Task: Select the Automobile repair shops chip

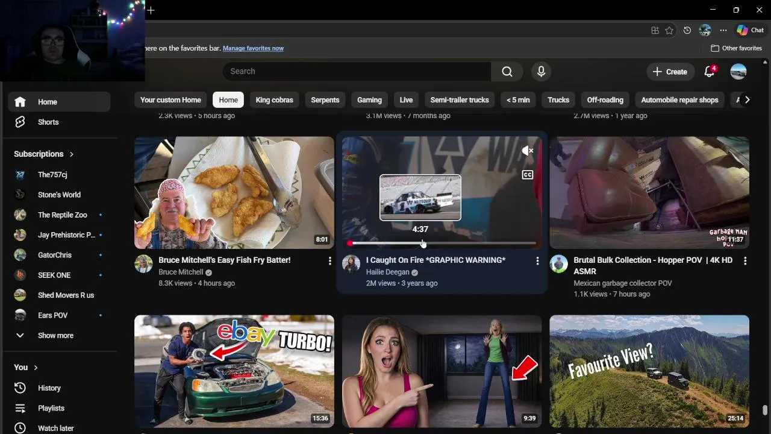Action: tap(679, 100)
